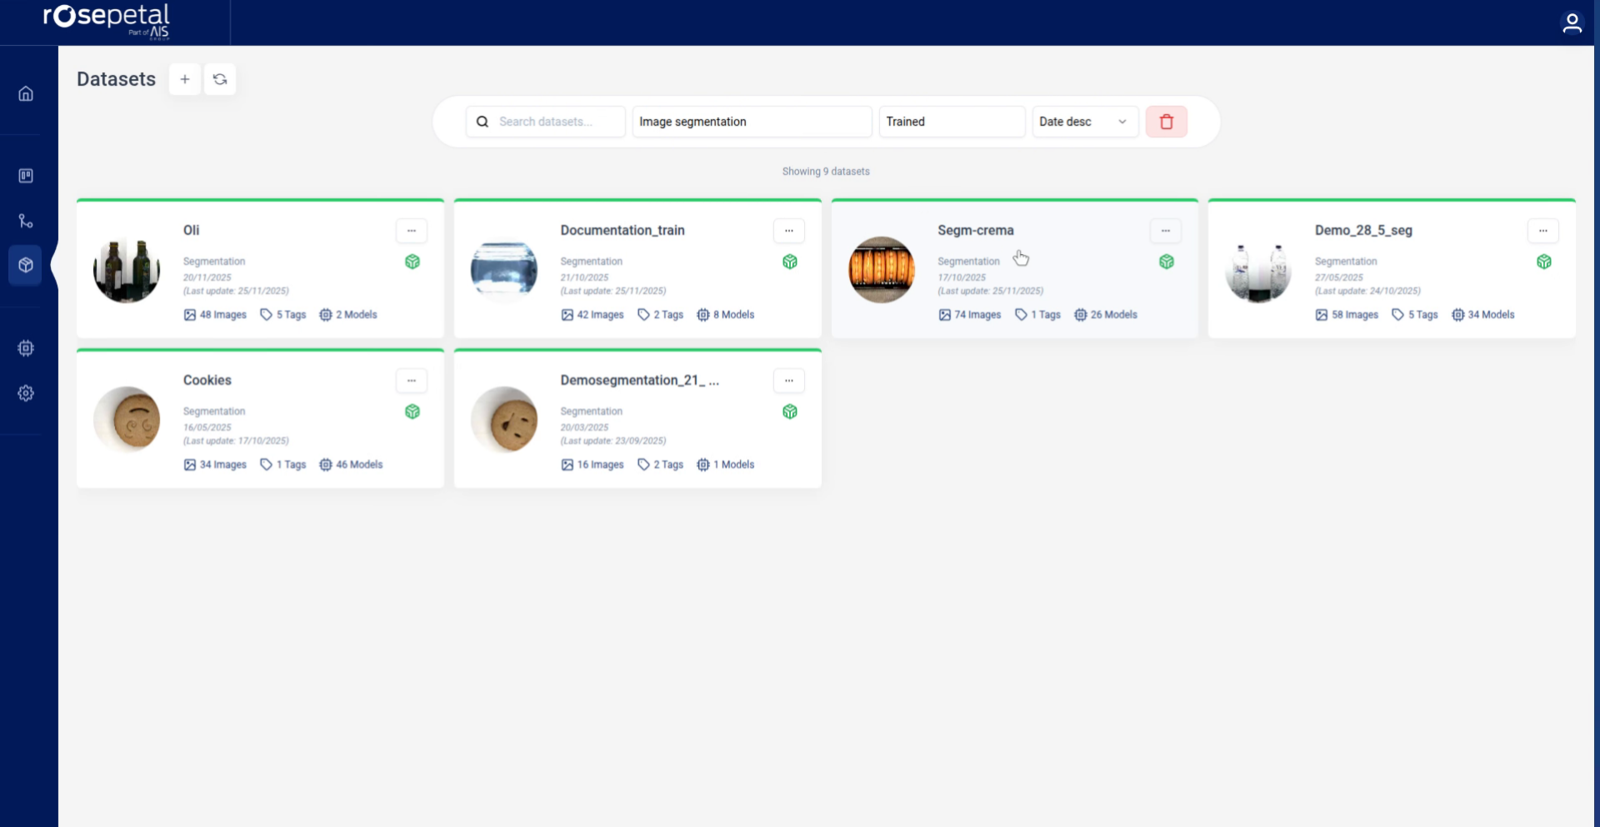The height and width of the screenshot is (827, 1600).
Task: Open the settings gear in the sidebar
Action: (26, 393)
